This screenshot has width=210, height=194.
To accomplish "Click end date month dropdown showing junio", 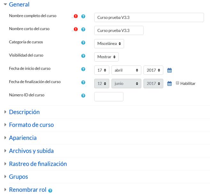I will point(126,83).
